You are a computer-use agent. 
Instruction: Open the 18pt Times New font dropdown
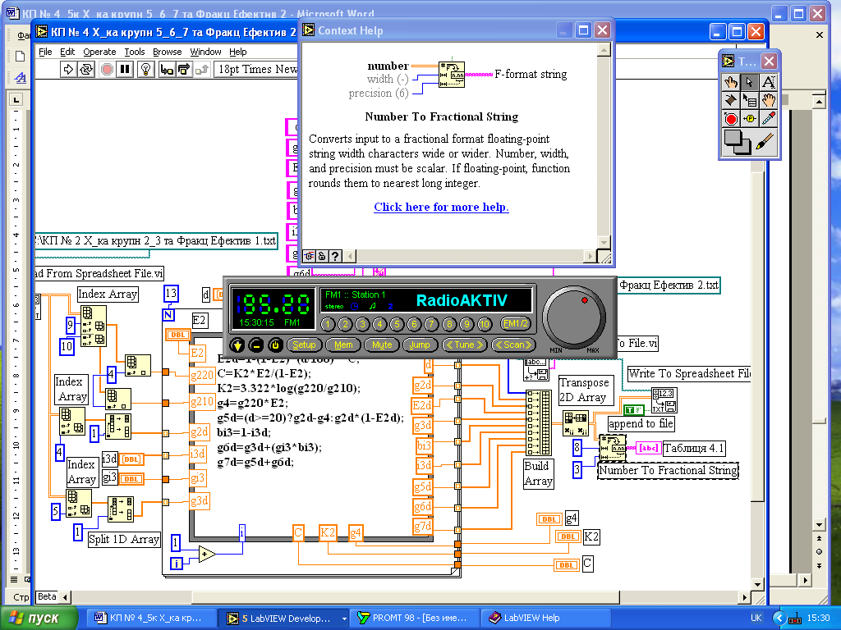pos(256,69)
